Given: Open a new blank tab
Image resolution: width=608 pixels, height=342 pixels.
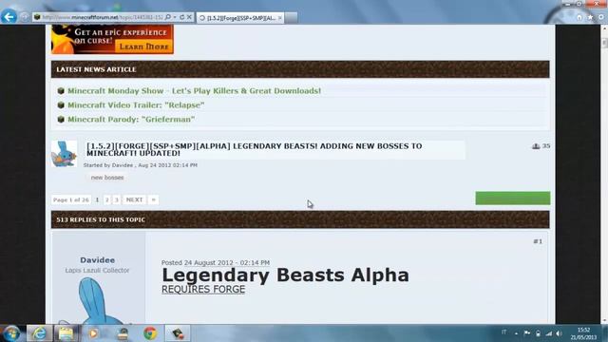Looking at the screenshot, I should (292, 18).
